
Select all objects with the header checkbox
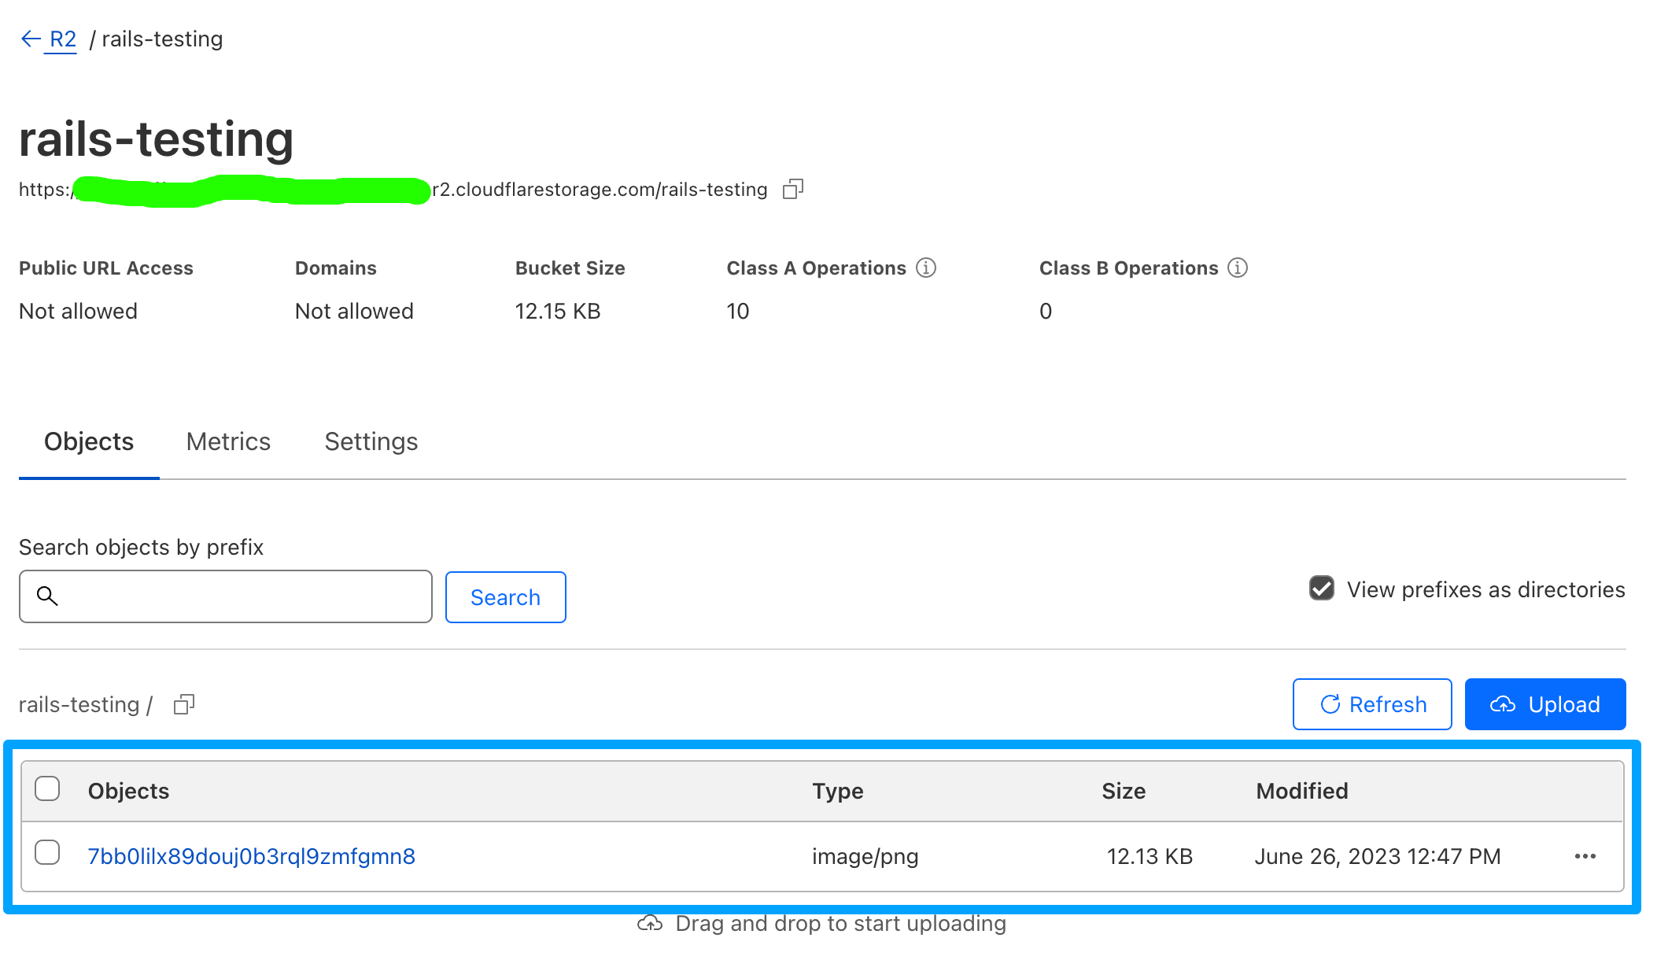[x=47, y=788]
